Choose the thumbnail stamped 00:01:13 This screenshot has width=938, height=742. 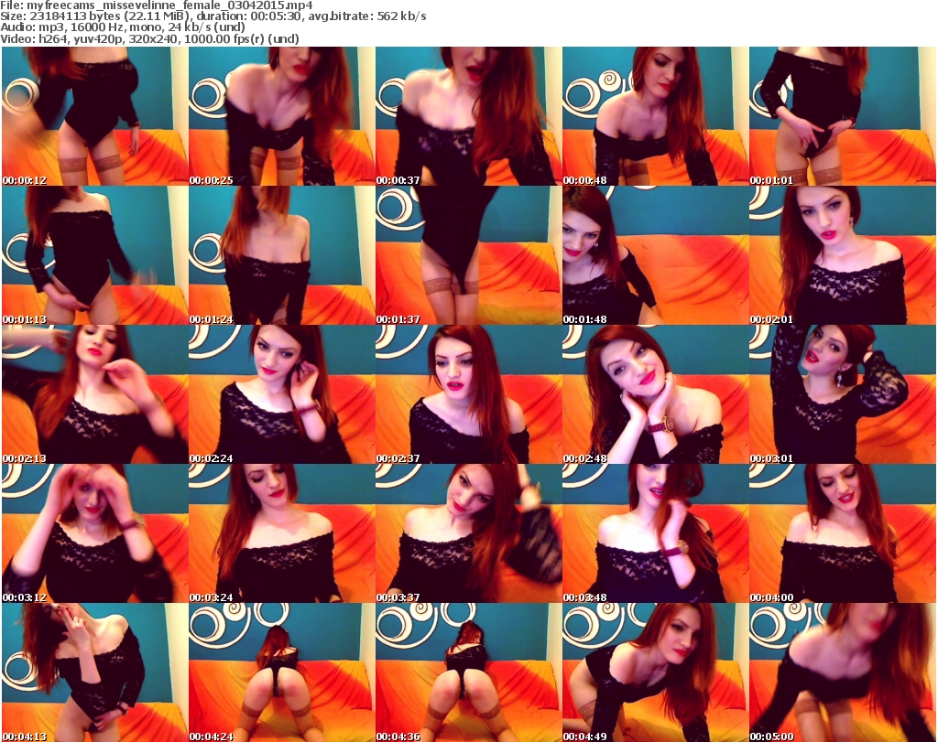coord(94,255)
